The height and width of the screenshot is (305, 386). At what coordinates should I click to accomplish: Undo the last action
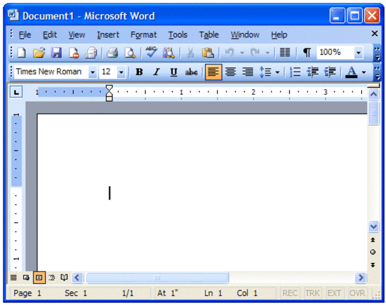pos(229,52)
